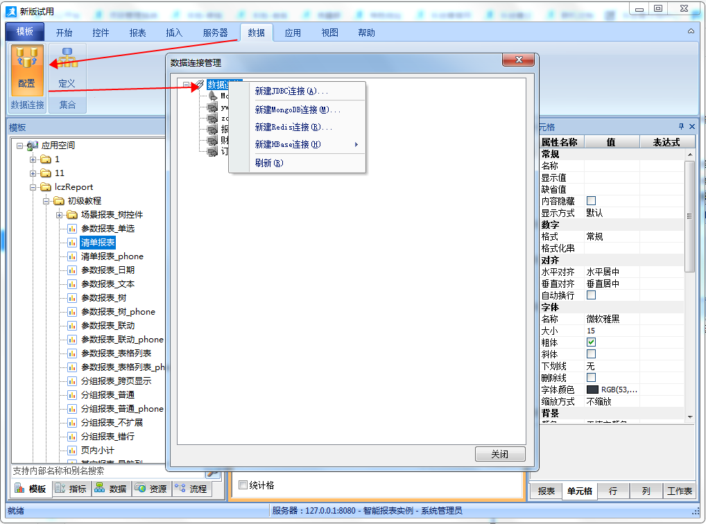Screen dimensions: 706x524
Task: Open the 指标 panel at bottom
Action: coord(71,489)
